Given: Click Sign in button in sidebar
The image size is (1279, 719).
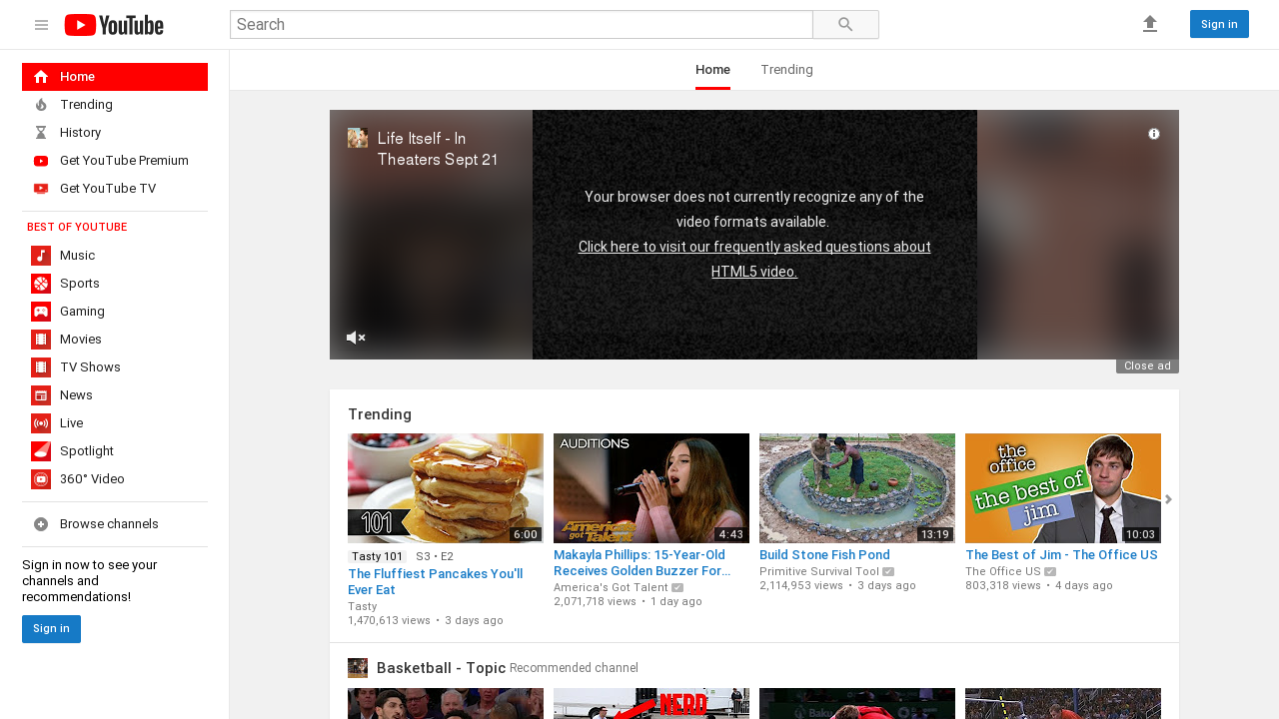Looking at the screenshot, I should coord(51,629).
